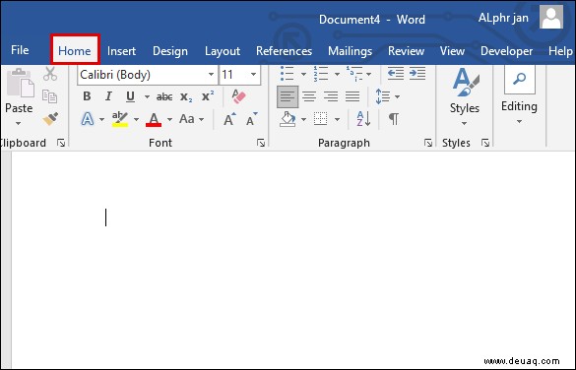Screen dimensions: 576x370
Task: Click the multilevel list icon
Action: click(353, 74)
